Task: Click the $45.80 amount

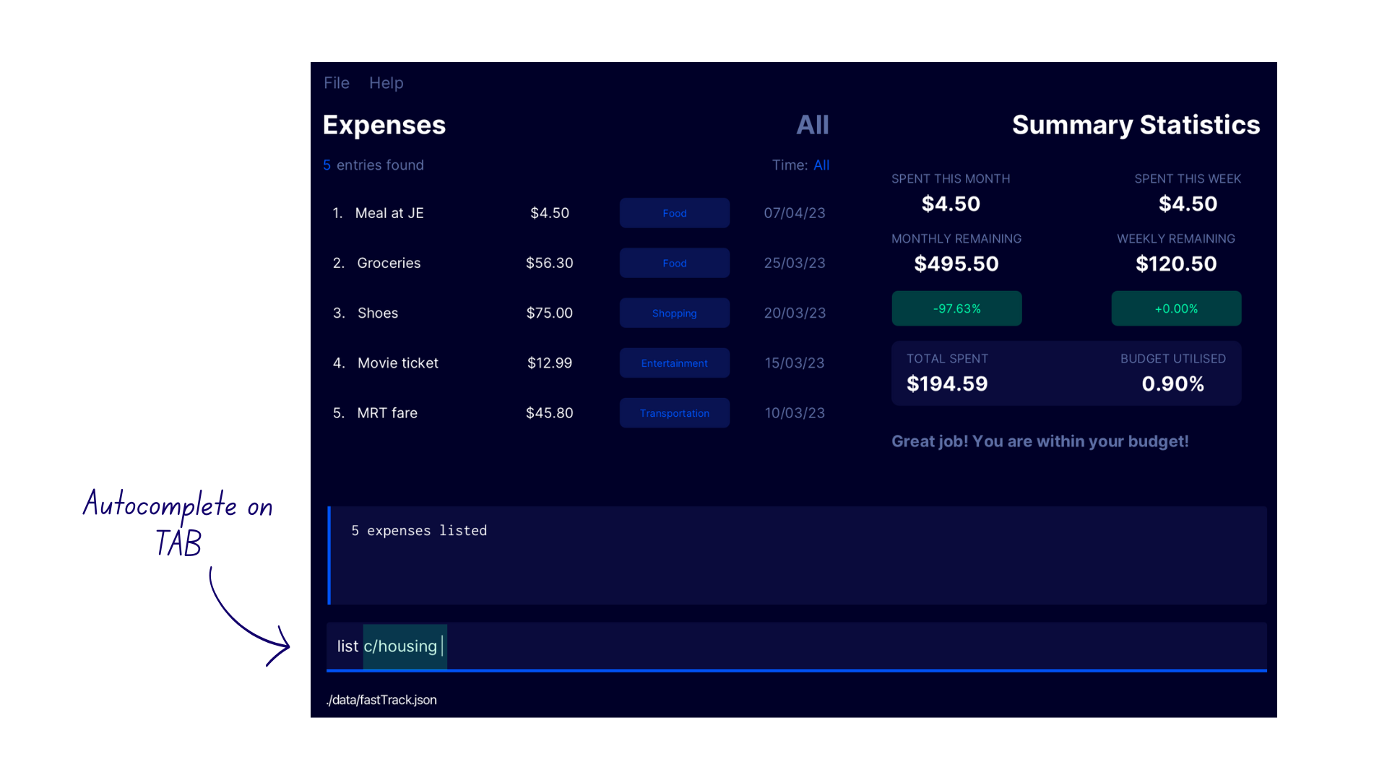Action: click(549, 412)
